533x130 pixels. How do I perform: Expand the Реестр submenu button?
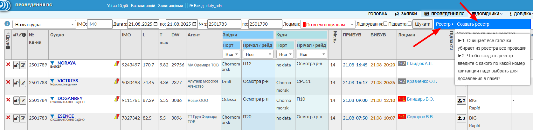point(444,24)
